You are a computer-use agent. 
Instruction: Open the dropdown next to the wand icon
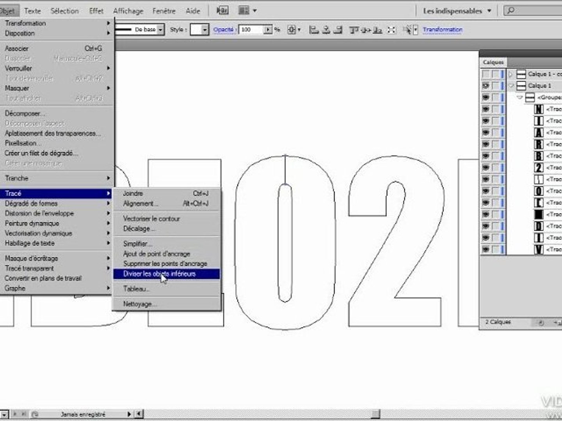(x=416, y=30)
